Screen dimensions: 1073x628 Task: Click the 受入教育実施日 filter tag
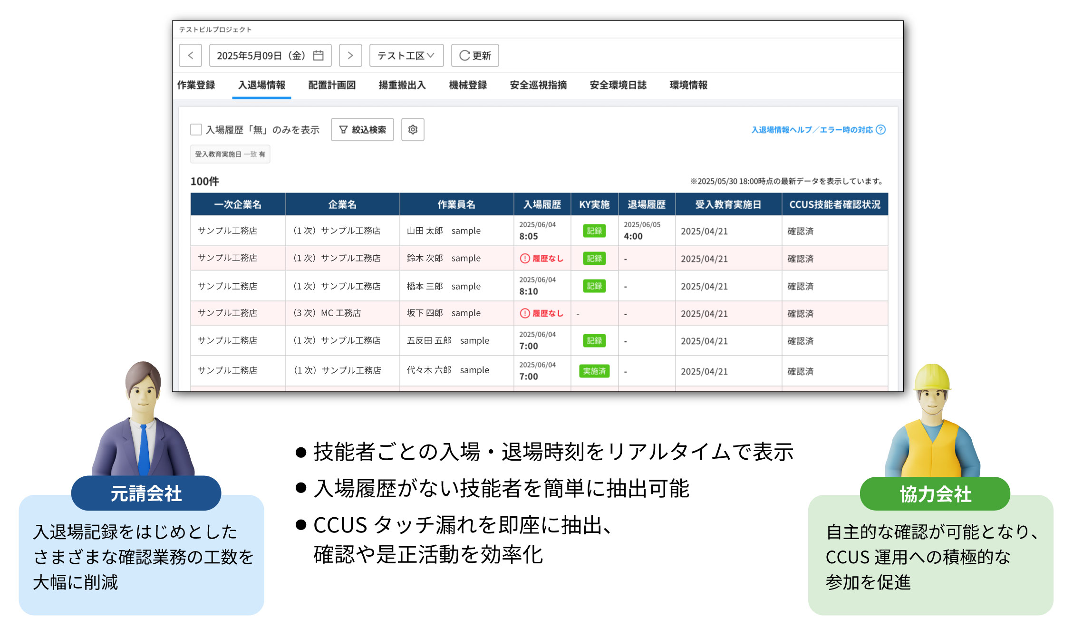coord(230,155)
